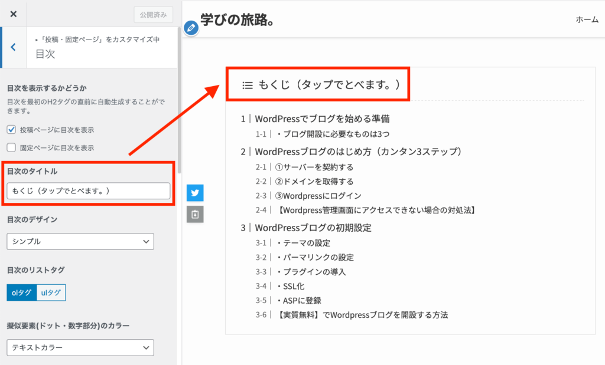Click the gray clipboard copy icon
This screenshot has height=365, width=605.
(x=195, y=215)
